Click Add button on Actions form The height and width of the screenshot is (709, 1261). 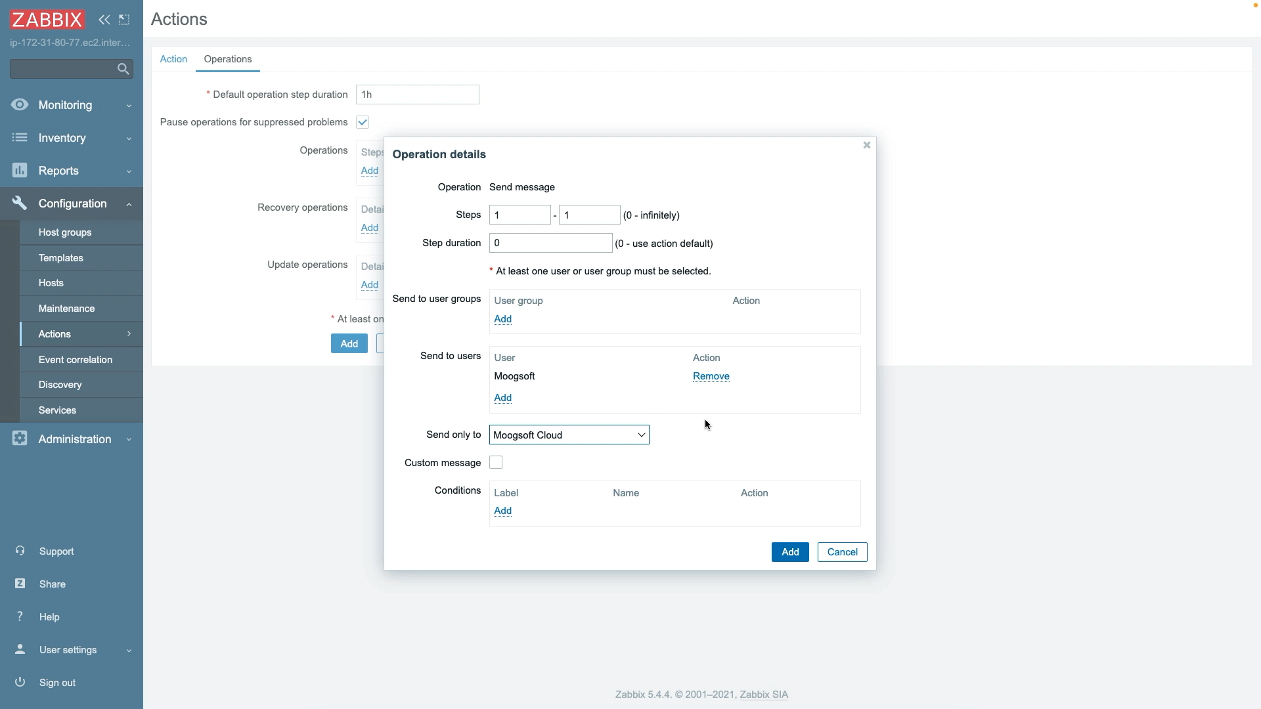(349, 343)
